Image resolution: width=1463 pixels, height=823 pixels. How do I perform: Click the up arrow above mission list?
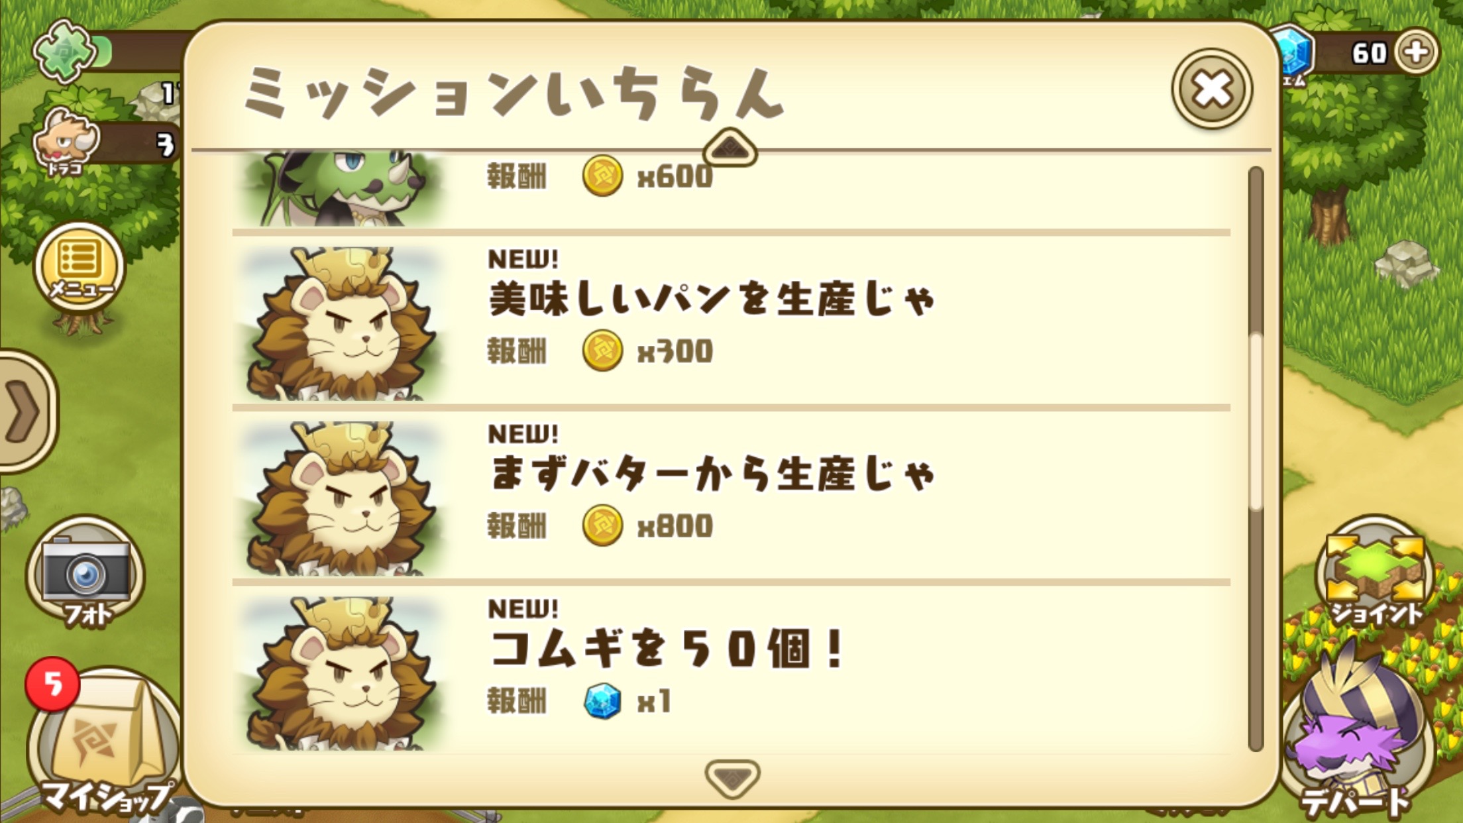[730, 147]
